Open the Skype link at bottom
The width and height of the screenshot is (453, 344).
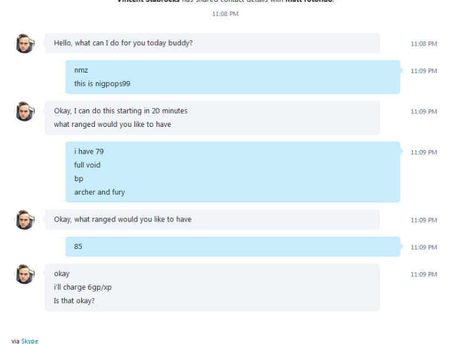click(x=30, y=341)
